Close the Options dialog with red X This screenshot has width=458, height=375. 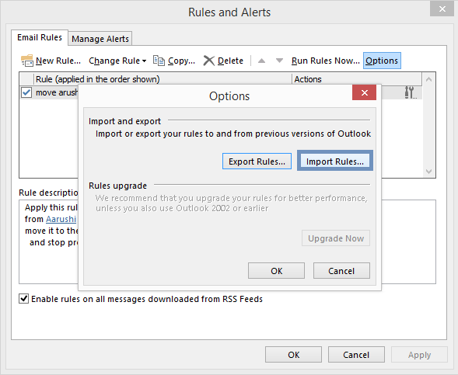click(364, 92)
